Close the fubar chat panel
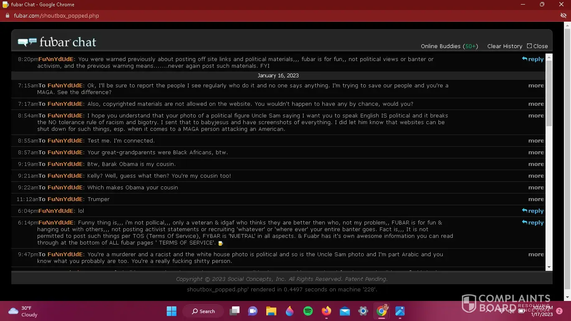The image size is (571, 321). 537,46
